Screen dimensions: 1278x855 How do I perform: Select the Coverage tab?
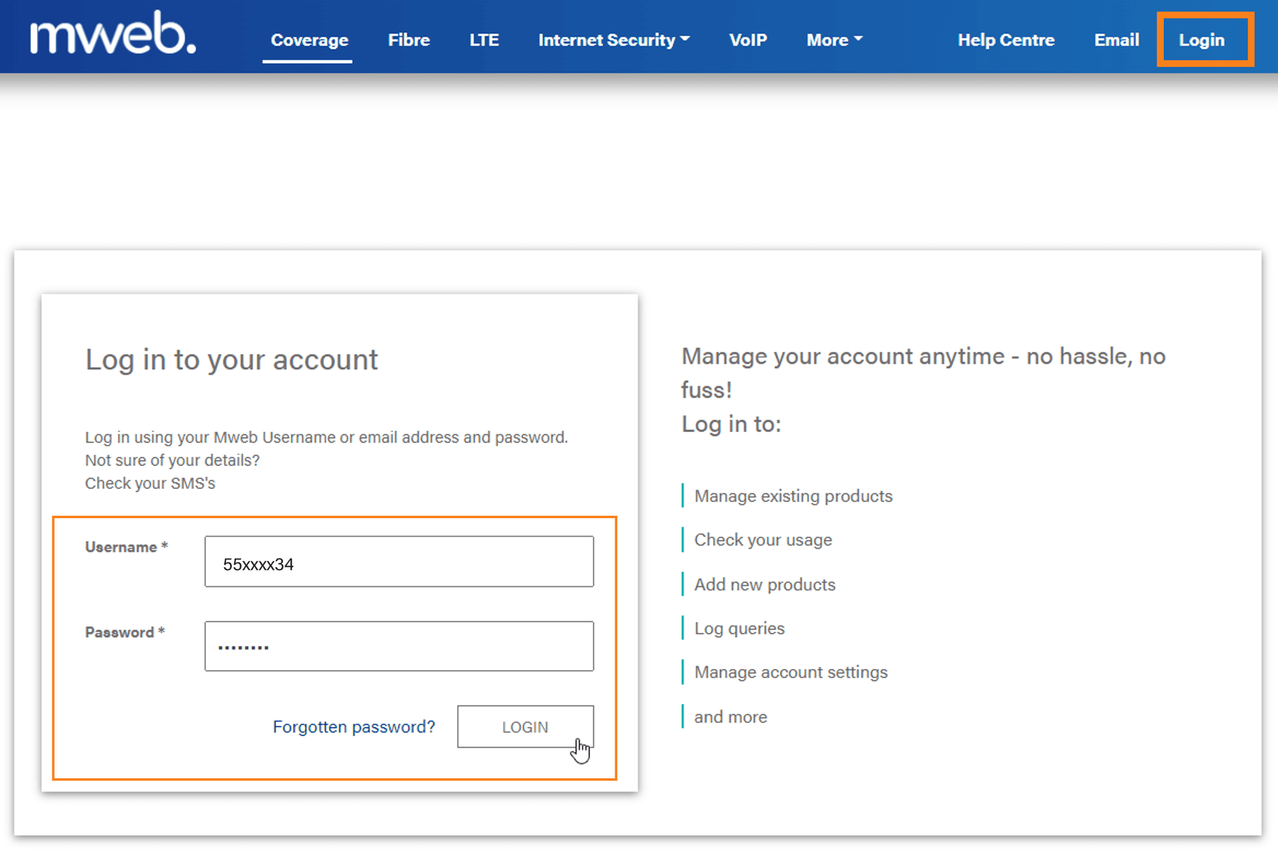point(309,39)
